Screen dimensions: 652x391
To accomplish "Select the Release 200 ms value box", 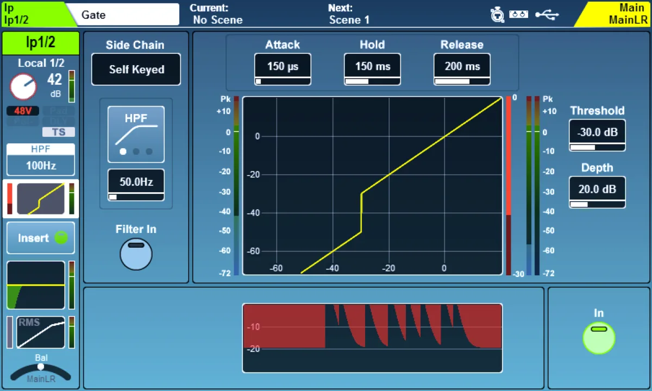I will (462, 69).
